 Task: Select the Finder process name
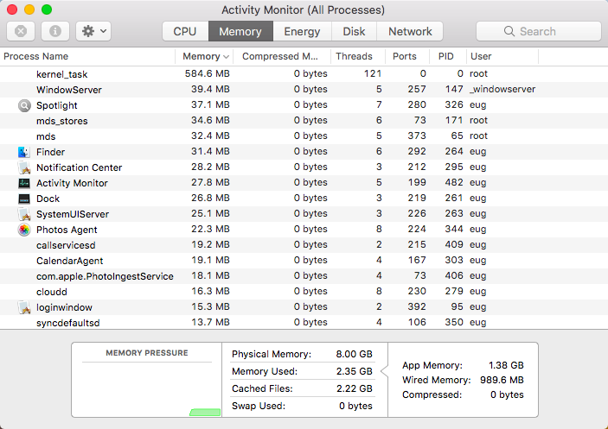coord(50,152)
